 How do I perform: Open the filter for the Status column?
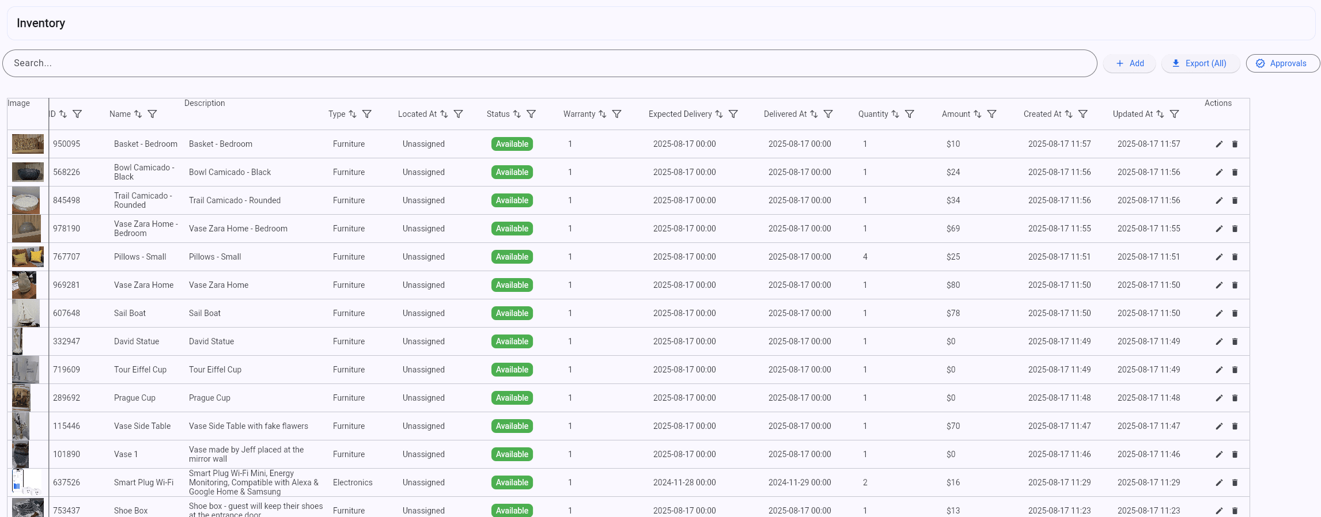[531, 114]
